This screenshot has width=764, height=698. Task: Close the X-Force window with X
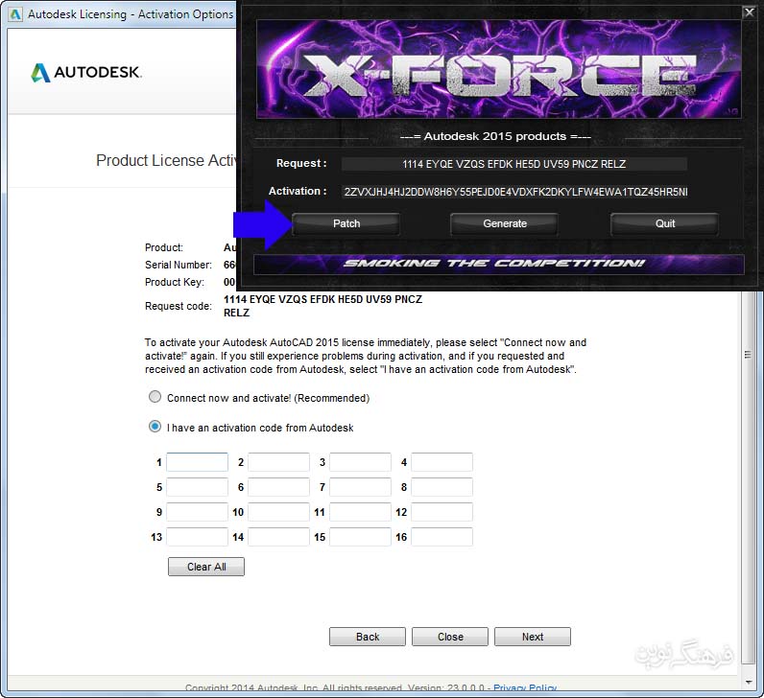(749, 12)
